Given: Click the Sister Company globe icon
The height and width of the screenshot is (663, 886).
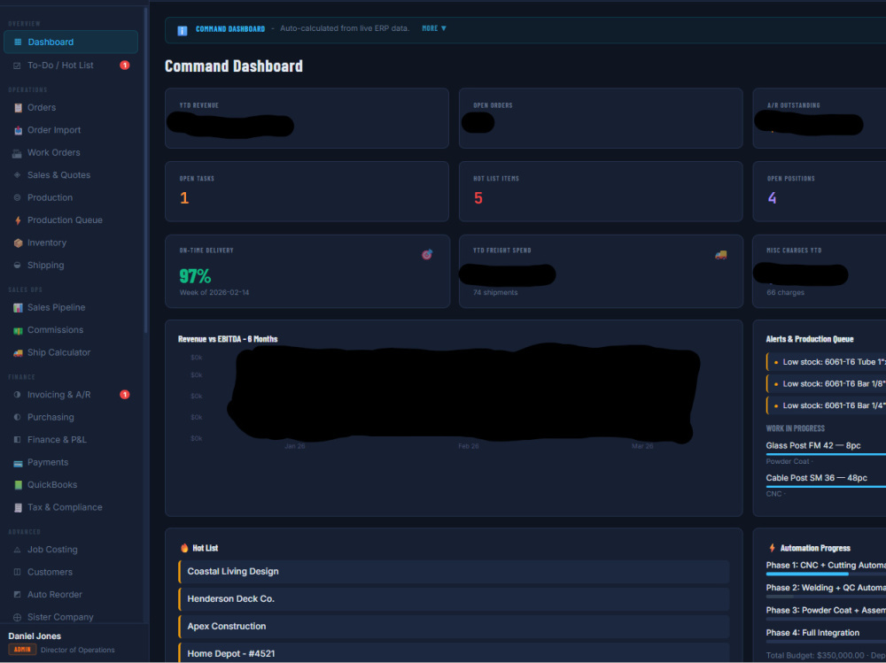Looking at the screenshot, I should (x=17, y=617).
